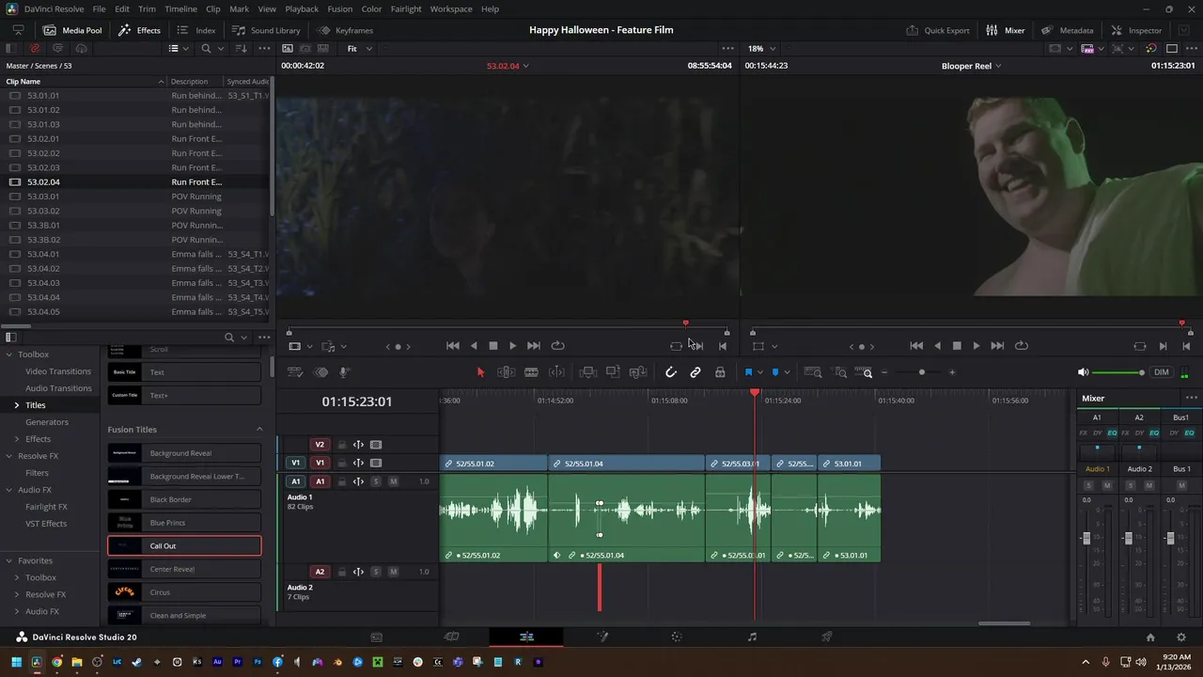Toggle loop playback in source viewer
The image size is (1203, 677).
(x=557, y=346)
